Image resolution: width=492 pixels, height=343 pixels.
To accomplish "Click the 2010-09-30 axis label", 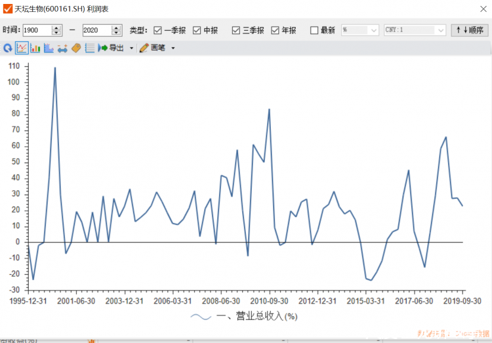I will [x=269, y=301].
